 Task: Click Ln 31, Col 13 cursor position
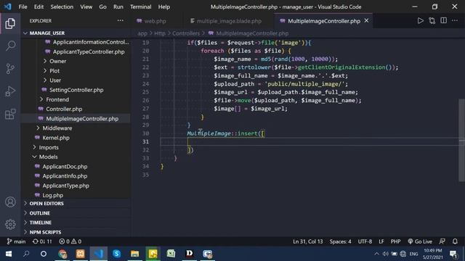[307, 241]
